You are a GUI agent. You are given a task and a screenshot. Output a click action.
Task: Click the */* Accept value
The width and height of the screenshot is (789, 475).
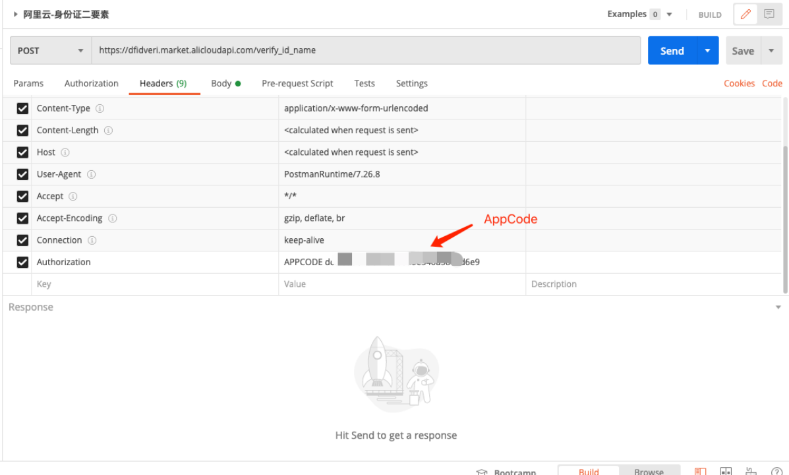[290, 196]
